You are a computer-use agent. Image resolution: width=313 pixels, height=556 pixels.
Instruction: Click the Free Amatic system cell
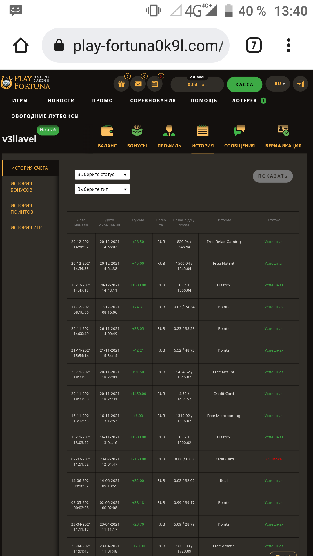tap(224, 546)
